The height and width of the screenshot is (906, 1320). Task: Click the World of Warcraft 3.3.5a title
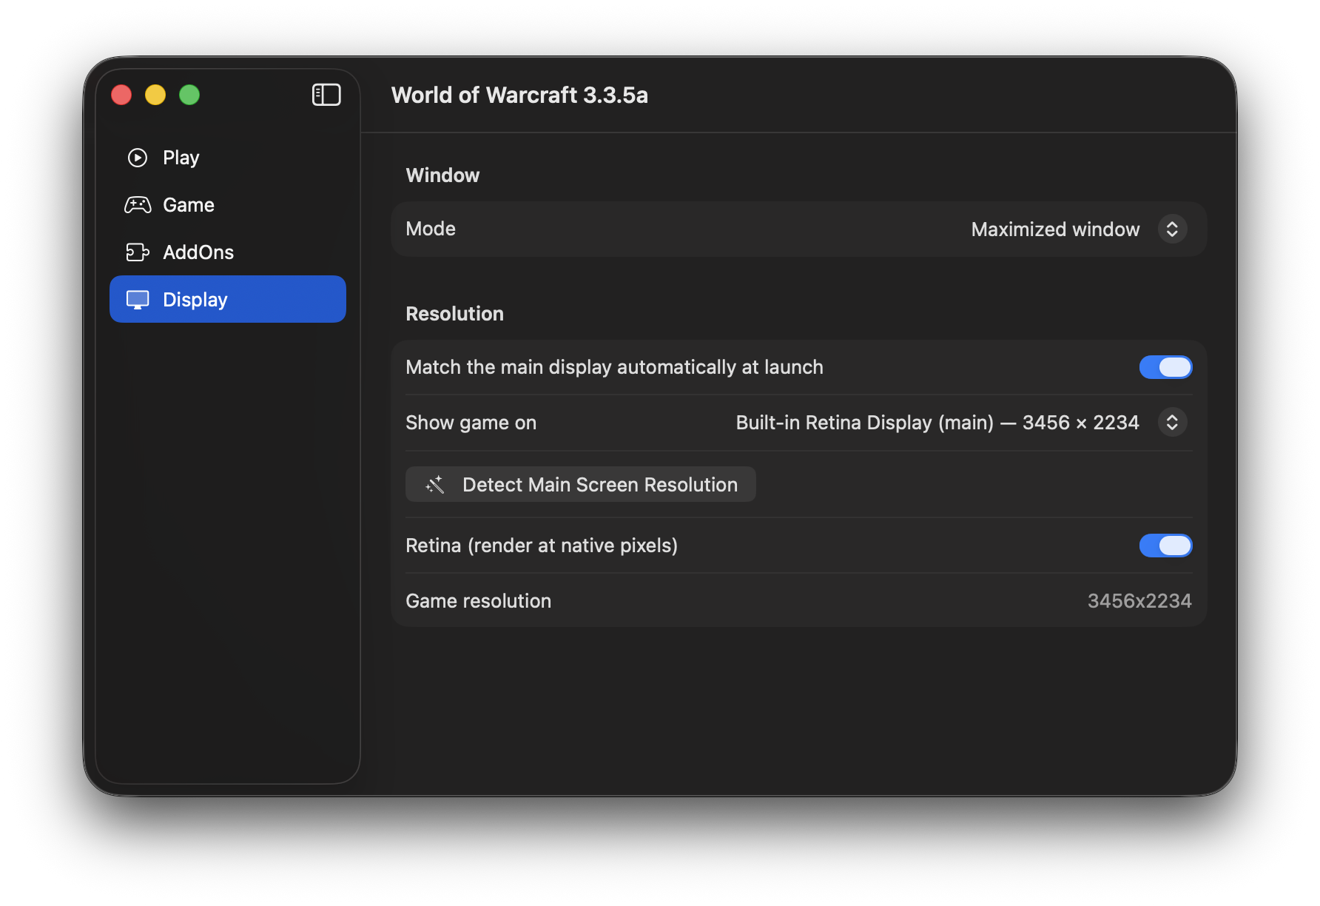click(x=519, y=95)
